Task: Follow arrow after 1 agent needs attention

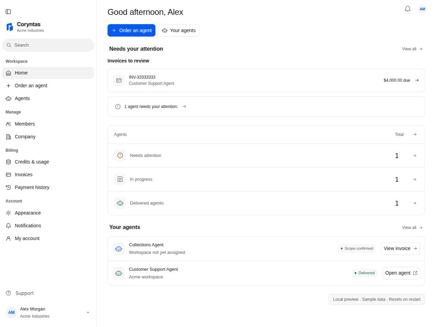Action: pyautogui.click(x=184, y=107)
